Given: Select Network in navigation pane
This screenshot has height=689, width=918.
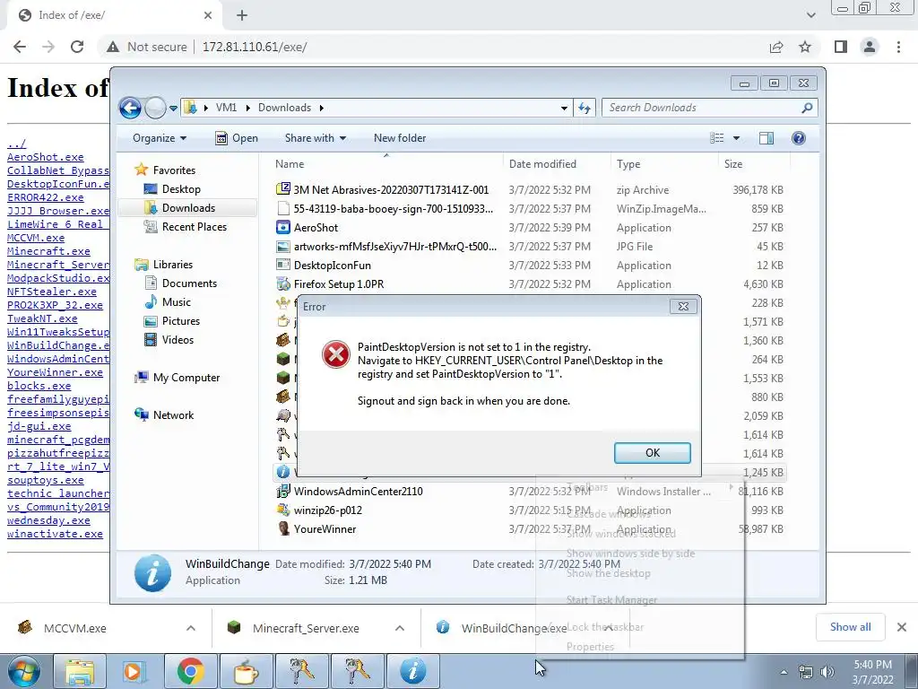Looking at the screenshot, I should (x=173, y=415).
